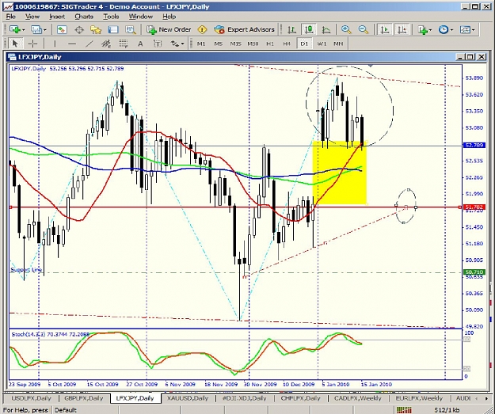Toggle Auto Scroll chart button
Image resolution: width=495 pixels, height=414 pixels.
tap(384, 29)
